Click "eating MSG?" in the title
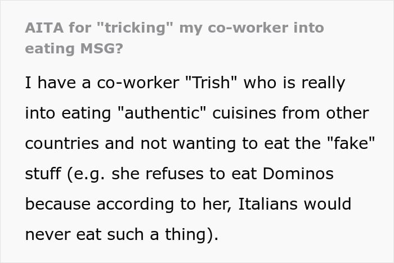Screen dimensions: 394x263 coord(74,49)
